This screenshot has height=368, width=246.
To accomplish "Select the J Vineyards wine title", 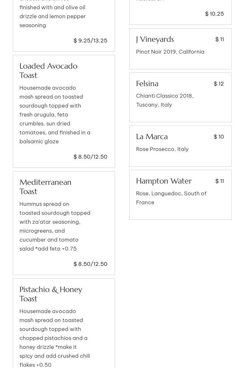I will 155,39.
